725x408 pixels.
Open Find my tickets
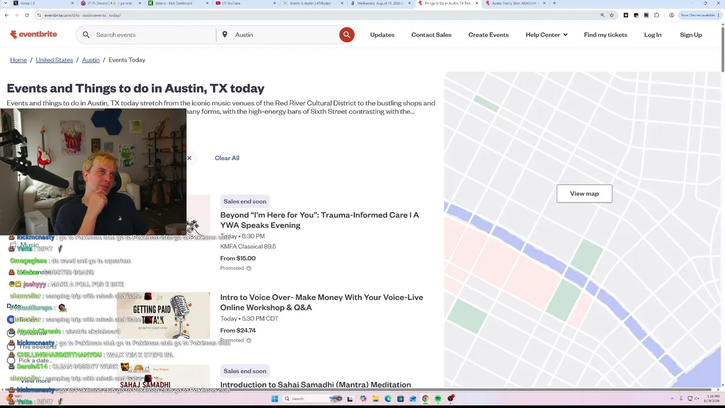(x=605, y=35)
